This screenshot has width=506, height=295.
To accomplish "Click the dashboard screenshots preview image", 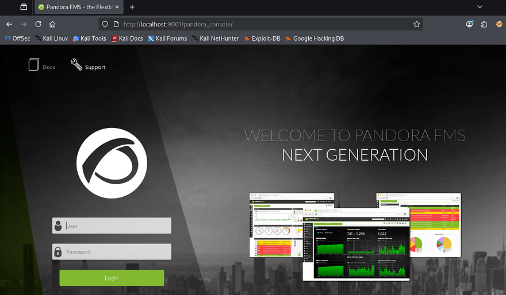I will tap(355, 236).
